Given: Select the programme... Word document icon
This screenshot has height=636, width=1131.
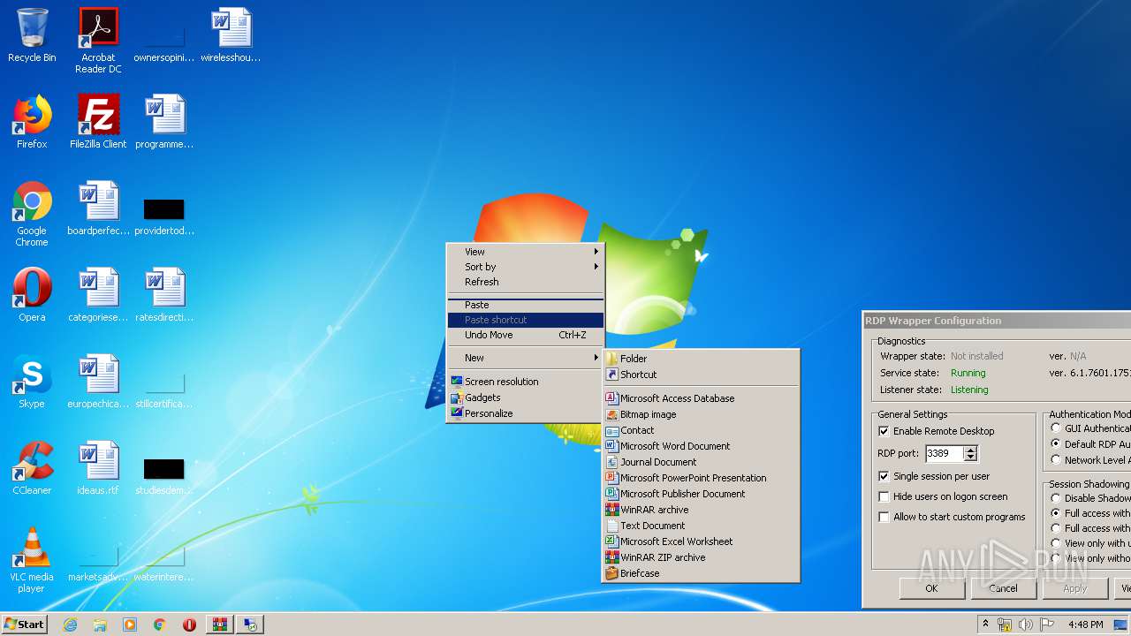Looking at the screenshot, I should (x=164, y=122).
